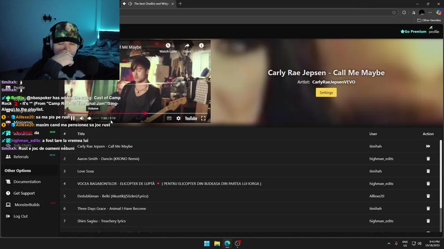
Task: Remove VOCEA BAGABONTILOR song via trash icon
Action: (428, 184)
